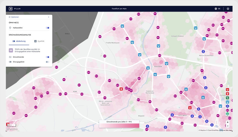Viewport: 238px width, 137px height.
Task: Click the purple 99 coverage score badge
Action: tap(11, 50)
